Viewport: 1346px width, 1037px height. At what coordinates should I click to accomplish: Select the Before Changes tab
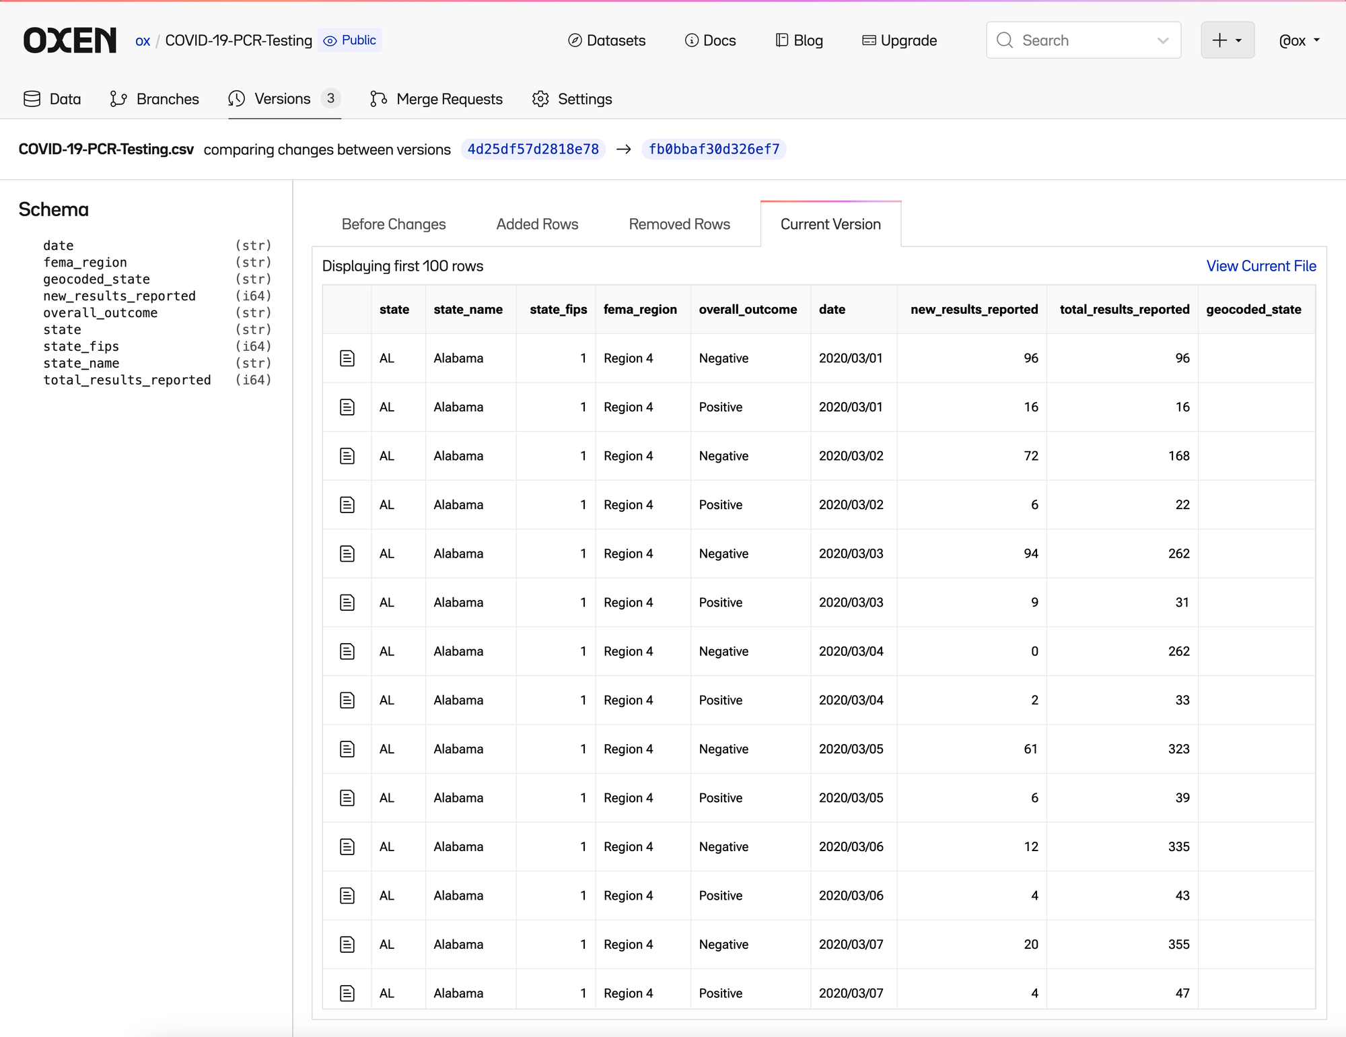pos(394,224)
